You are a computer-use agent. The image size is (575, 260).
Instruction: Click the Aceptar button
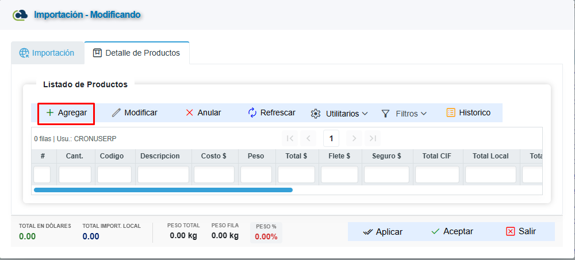(x=452, y=232)
